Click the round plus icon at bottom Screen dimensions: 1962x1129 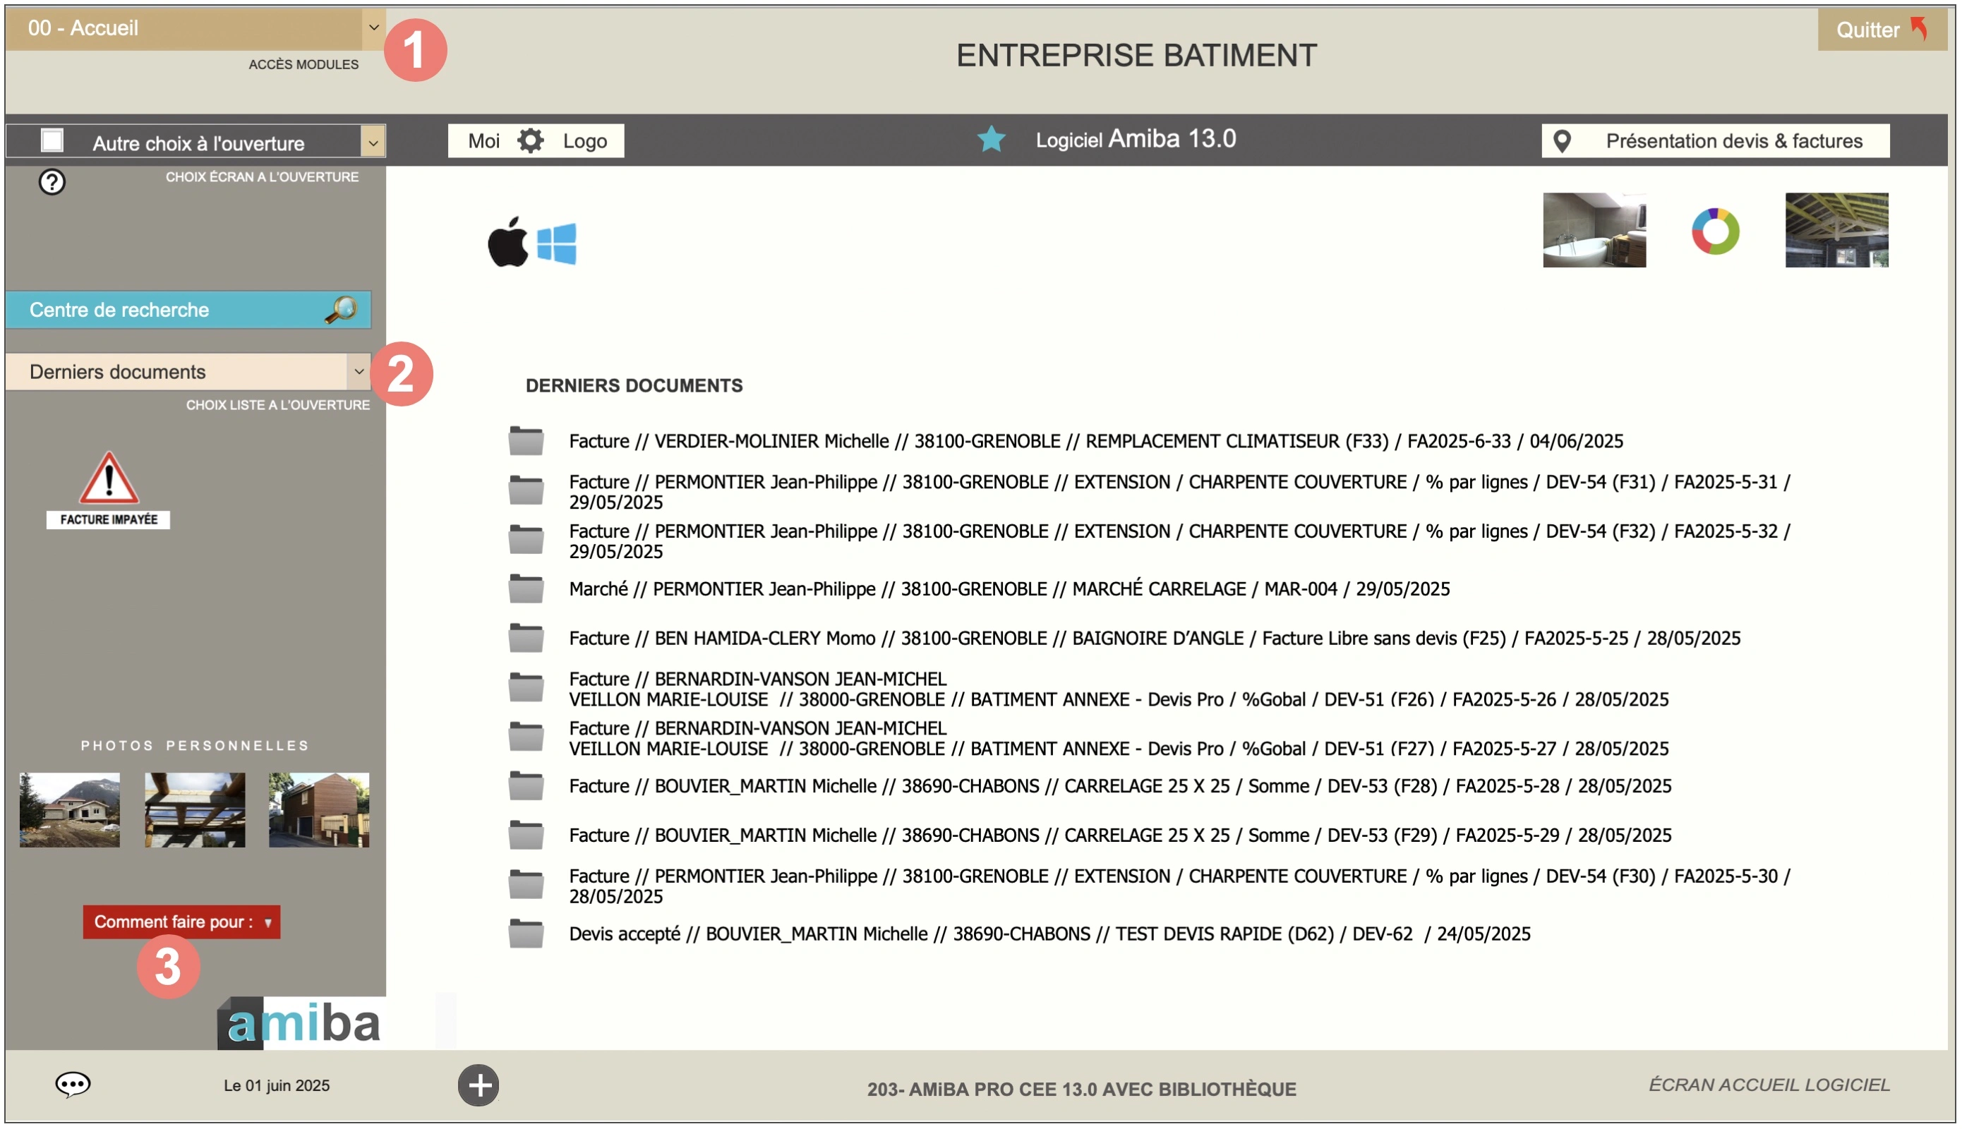(479, 1085)
